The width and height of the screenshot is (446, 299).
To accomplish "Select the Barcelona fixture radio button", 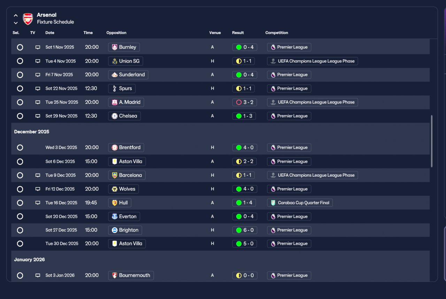I will [x=20, y=175].
